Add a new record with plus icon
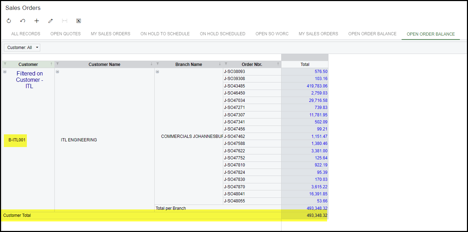Screen dimensions: 468x232 coord(37,21)
